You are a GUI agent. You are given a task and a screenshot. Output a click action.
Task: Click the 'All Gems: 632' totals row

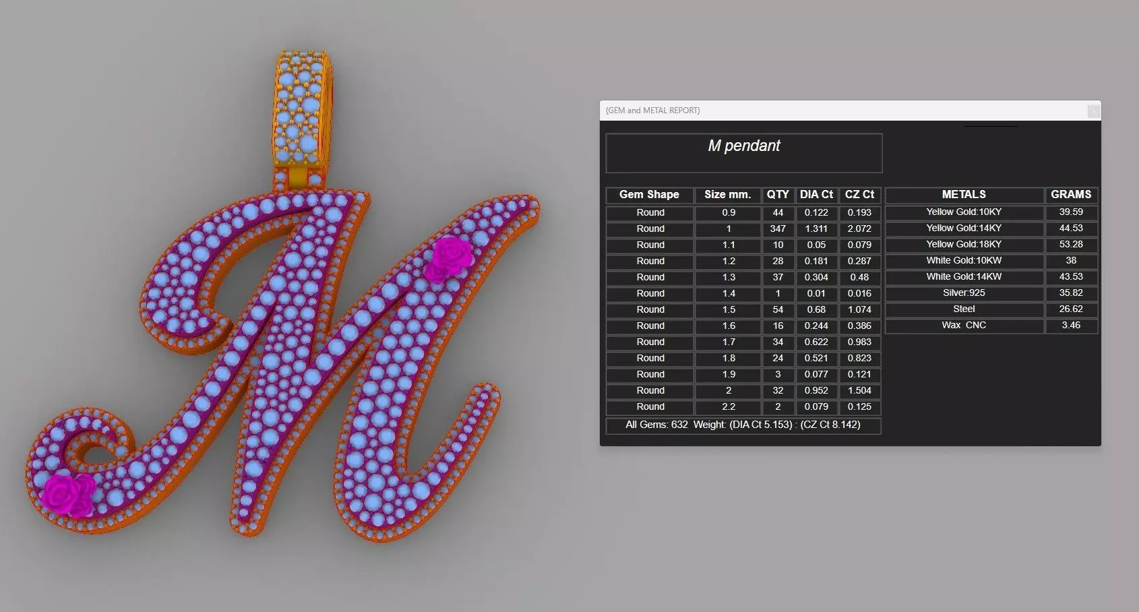pyautogui.click(x=743, y=425)
